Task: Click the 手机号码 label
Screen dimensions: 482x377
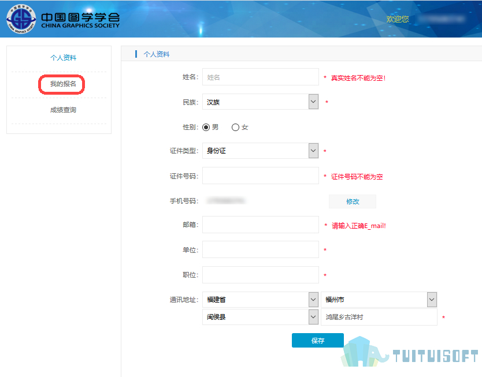Action: pyautogui.click(x=184, y=201)
